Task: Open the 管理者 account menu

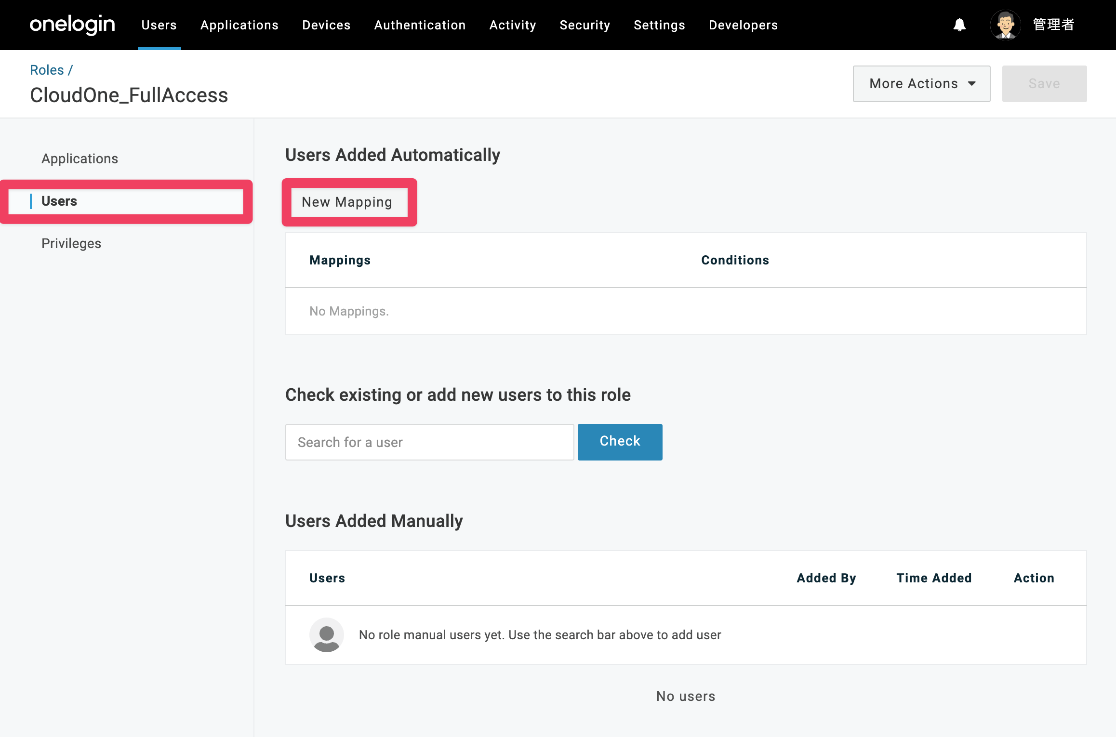Action: point(1053,25)
